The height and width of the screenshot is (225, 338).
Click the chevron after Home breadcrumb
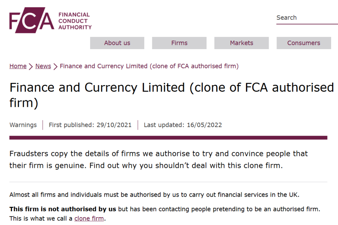[31, 67]
